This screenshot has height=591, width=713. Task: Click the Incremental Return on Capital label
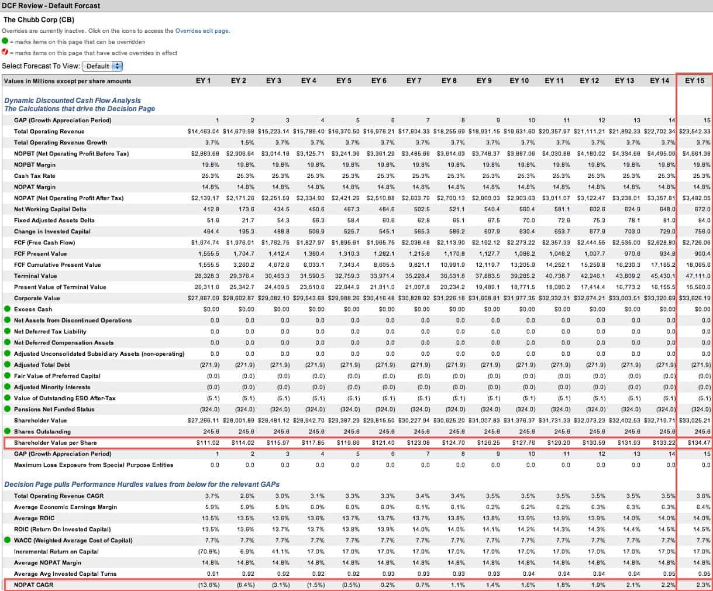[56, 552]
